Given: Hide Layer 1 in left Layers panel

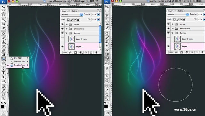Looking at the screenshot, I should tap(62, 47).
